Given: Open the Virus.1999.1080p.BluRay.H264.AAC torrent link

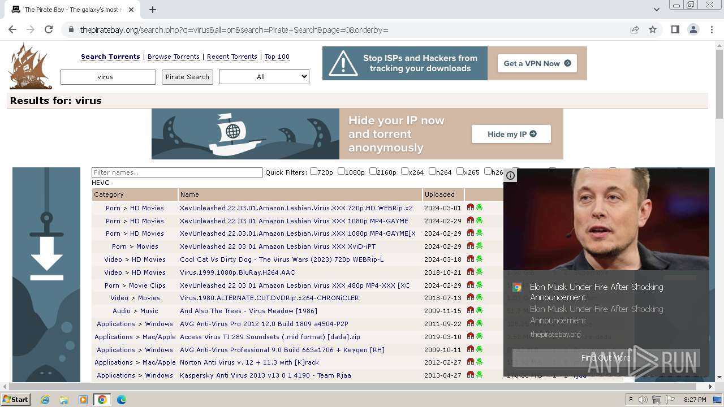Looking at the screenshot, I should [238, 272].
